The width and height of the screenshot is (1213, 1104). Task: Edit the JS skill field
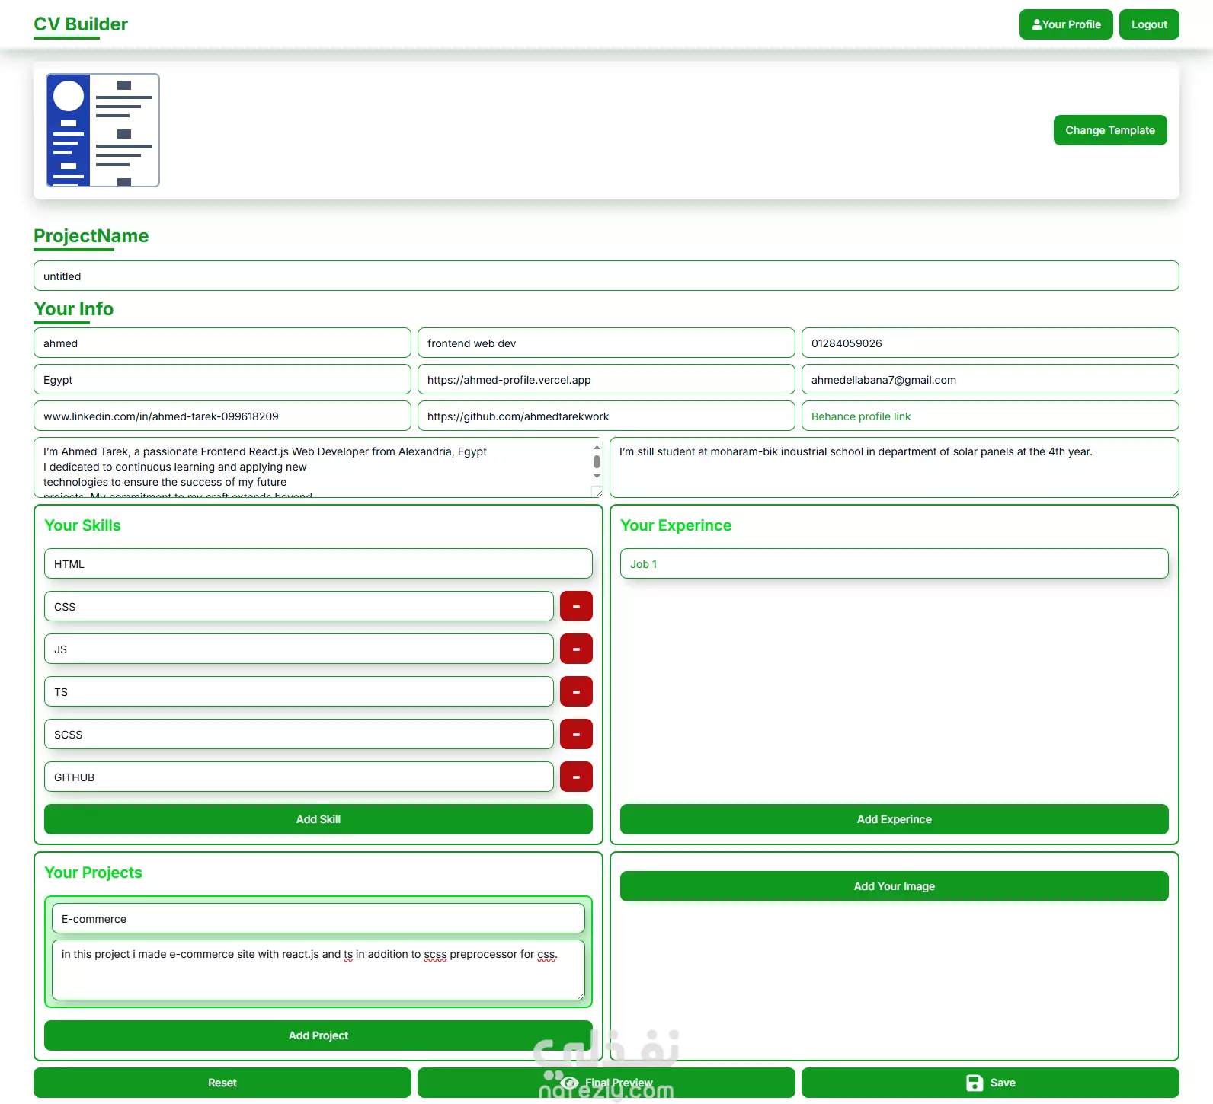299,649
